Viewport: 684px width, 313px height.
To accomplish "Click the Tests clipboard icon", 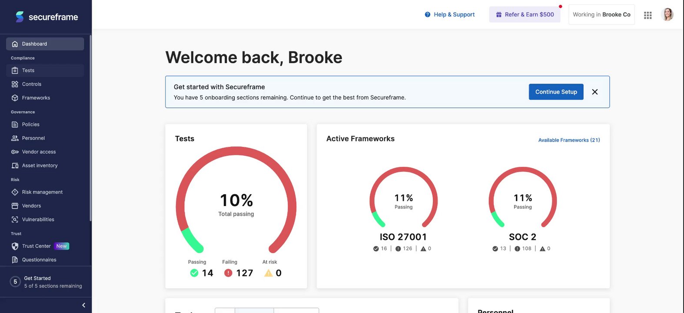I will tap(15, 70).
